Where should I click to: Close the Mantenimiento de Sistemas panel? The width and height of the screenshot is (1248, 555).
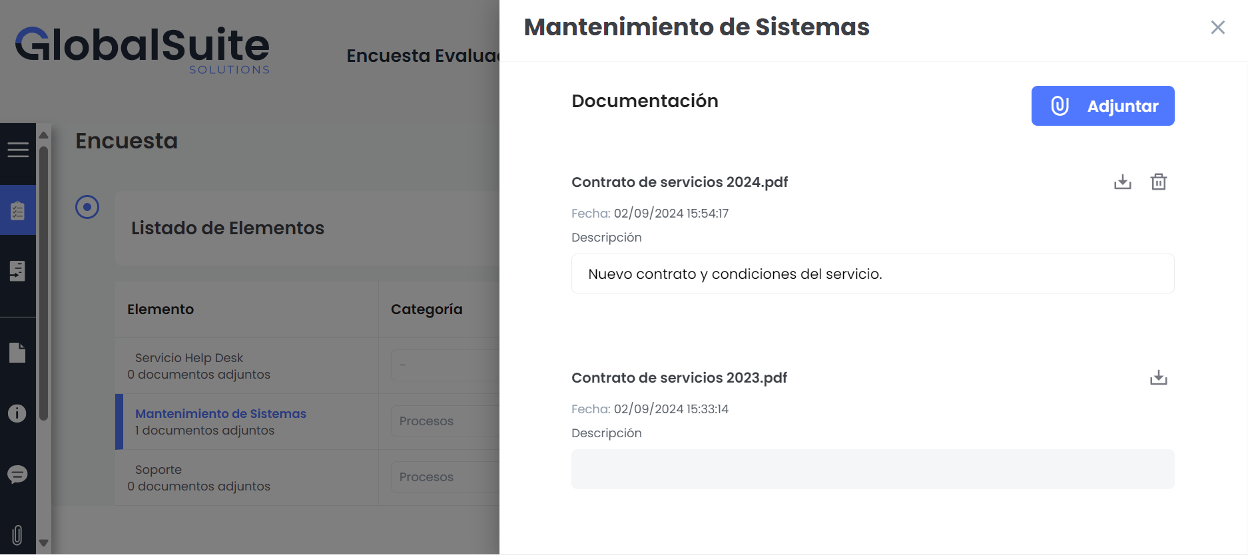(1217, 27)
